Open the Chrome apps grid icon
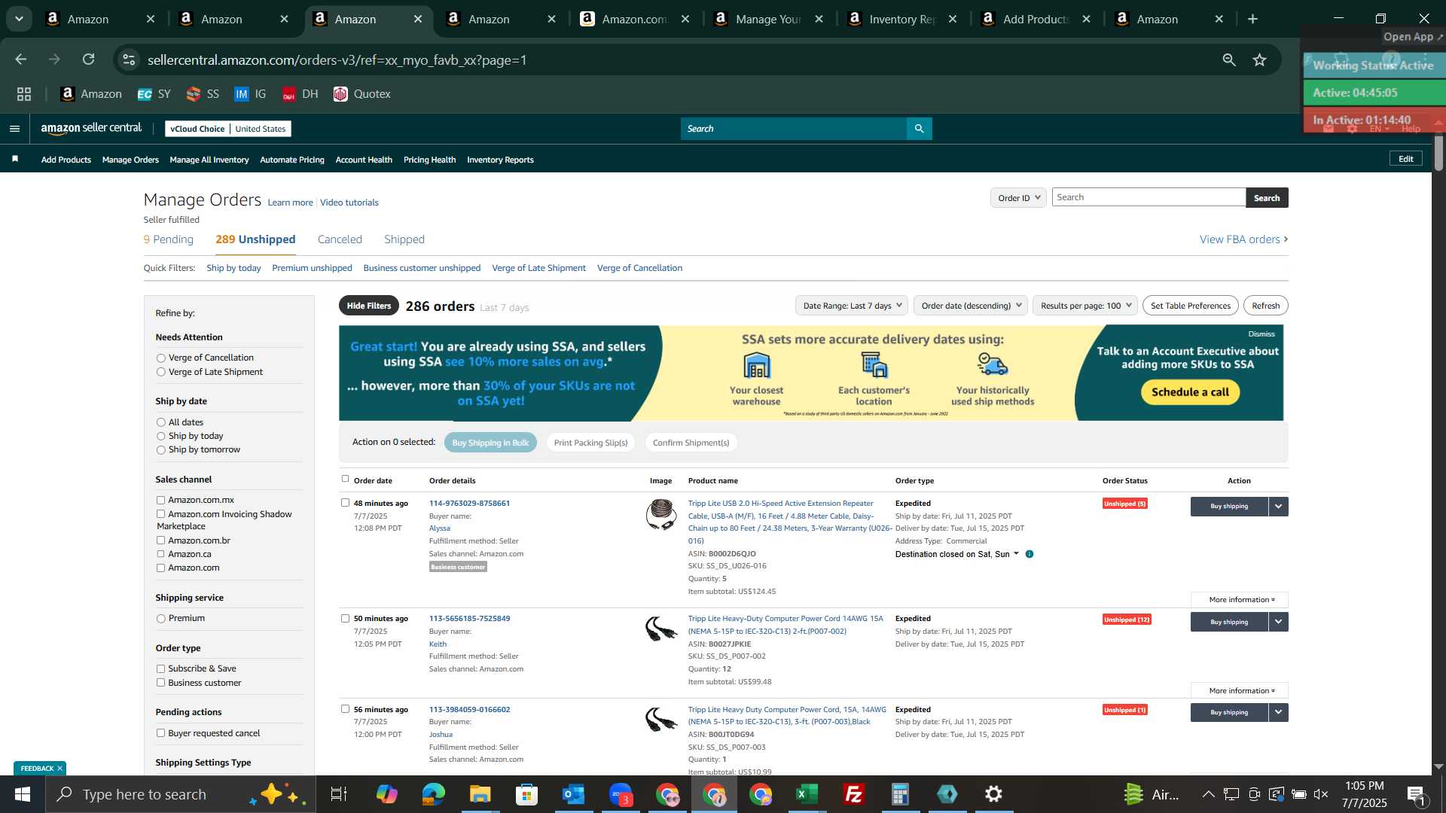This screenshot has height=813, width=1446. tap(24, 94)
